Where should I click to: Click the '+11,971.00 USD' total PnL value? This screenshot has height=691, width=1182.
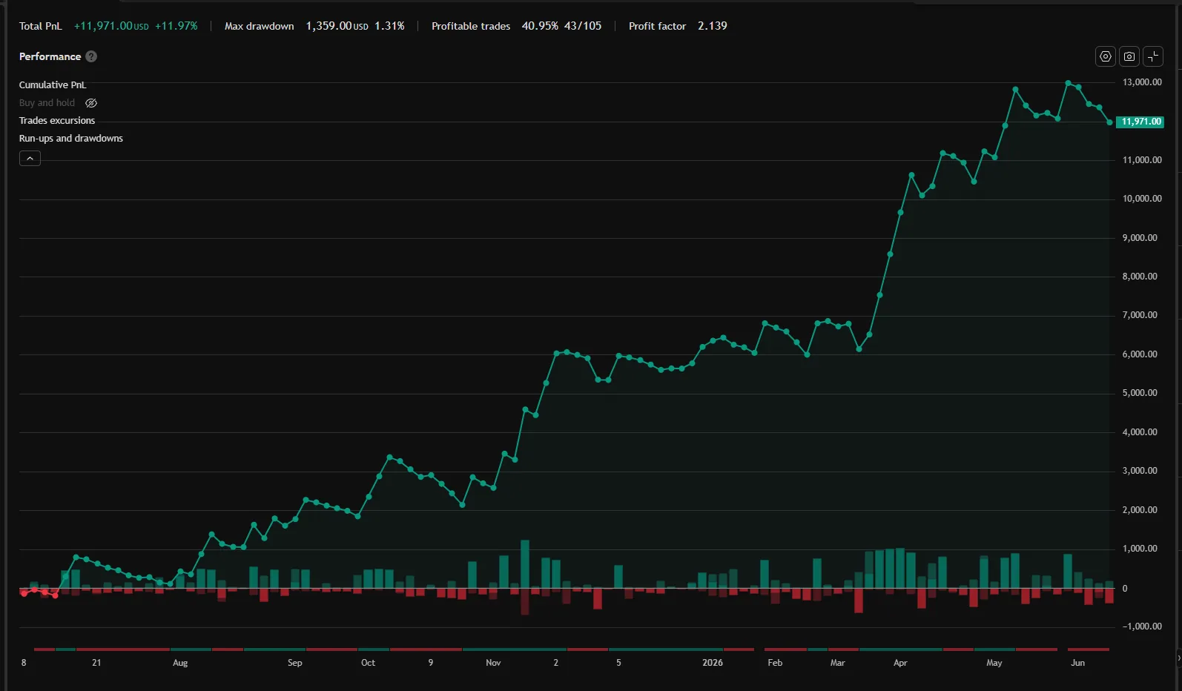click(x=111, y=26)
